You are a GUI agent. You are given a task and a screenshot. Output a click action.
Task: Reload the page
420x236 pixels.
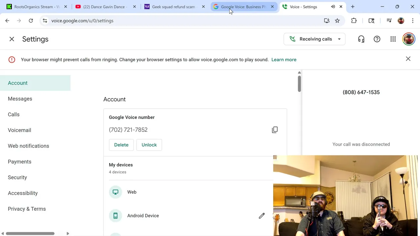pyautogui.click(x=31, y=21)
